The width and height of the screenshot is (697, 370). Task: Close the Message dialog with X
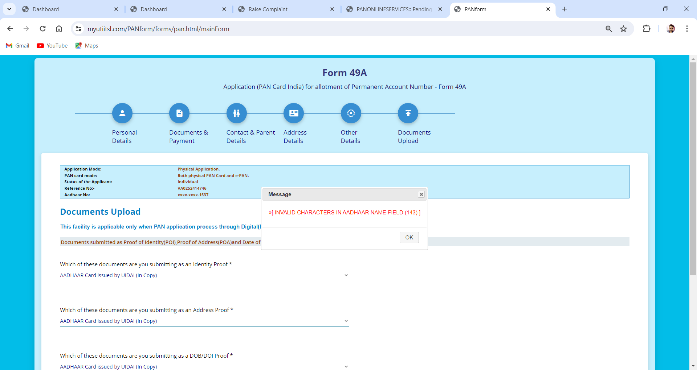click(x=421, y=194)
